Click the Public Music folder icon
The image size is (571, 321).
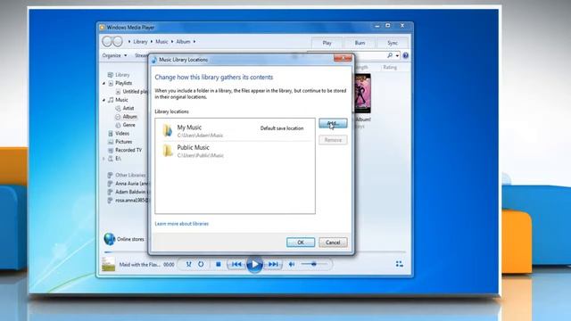click(168, 151)
